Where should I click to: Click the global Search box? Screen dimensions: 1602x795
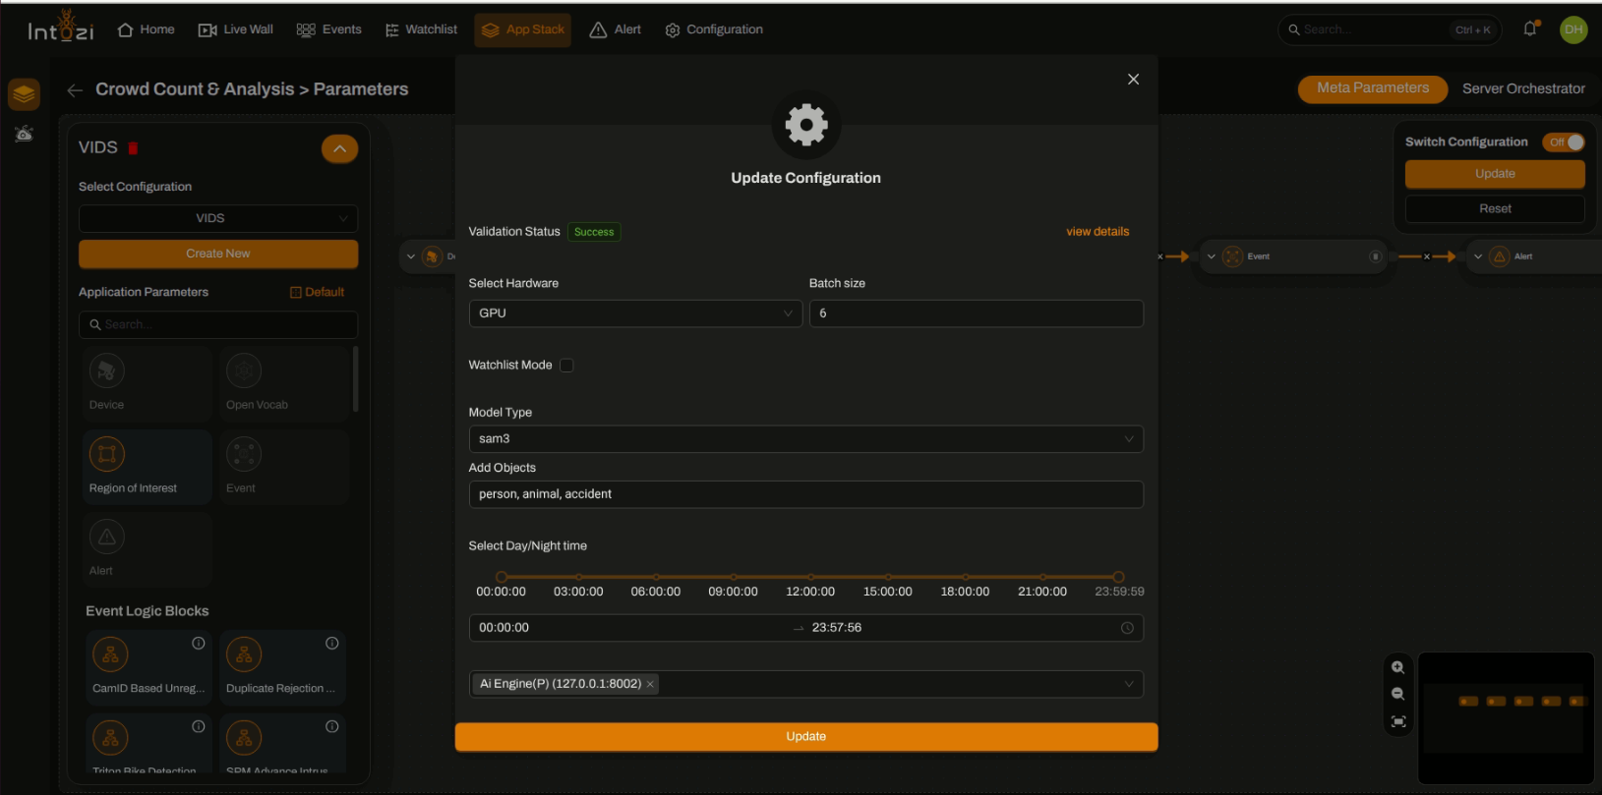1389,29
